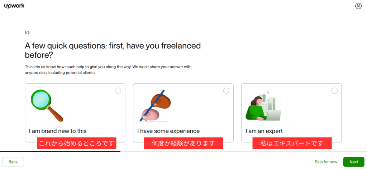Click the 1/3 step indicator

pos(27,33)
